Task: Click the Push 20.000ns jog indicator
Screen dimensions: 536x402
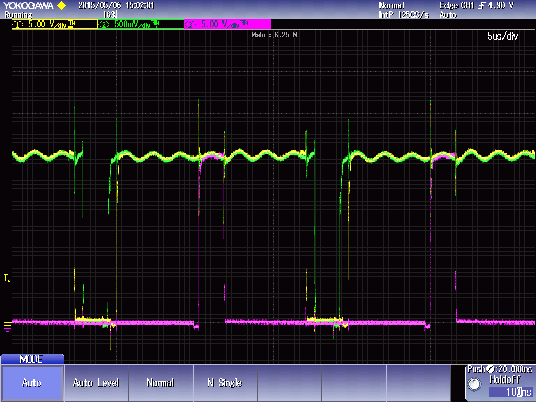Action: pyautogui.click(x=500, y=369)
